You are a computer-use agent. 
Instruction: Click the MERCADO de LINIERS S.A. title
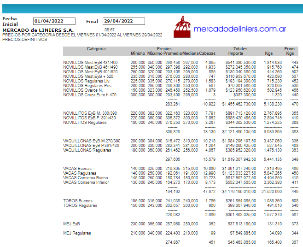click(x=38, y=30)
